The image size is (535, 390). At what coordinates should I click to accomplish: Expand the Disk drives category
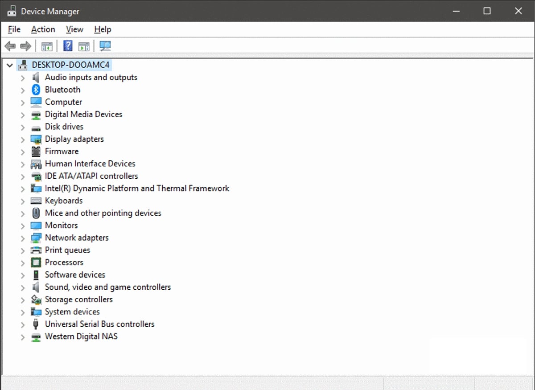(x=23, y=127)
